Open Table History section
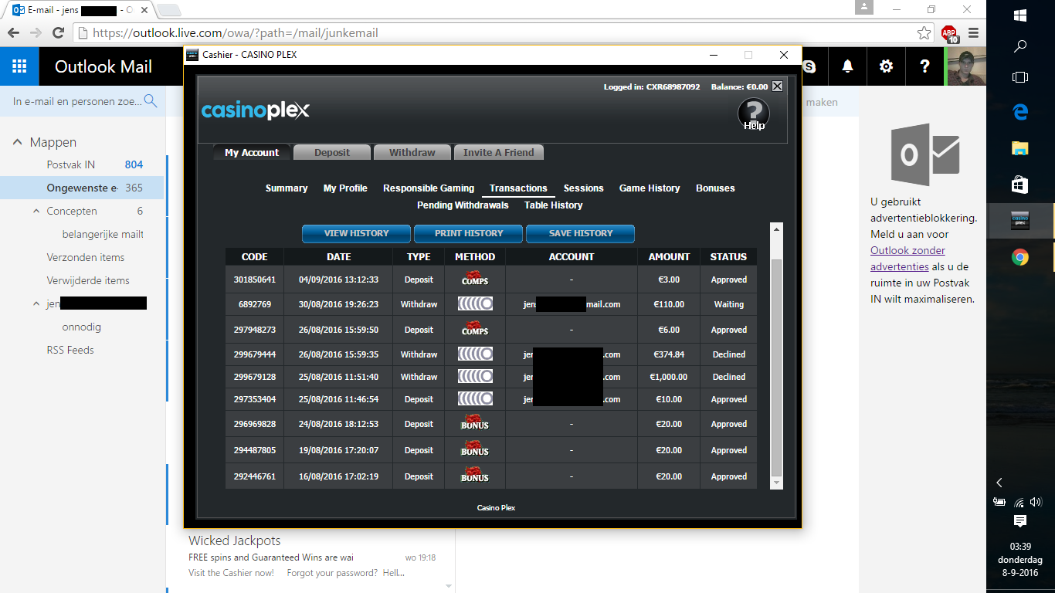1055x593 pixels. click(554, 205)
